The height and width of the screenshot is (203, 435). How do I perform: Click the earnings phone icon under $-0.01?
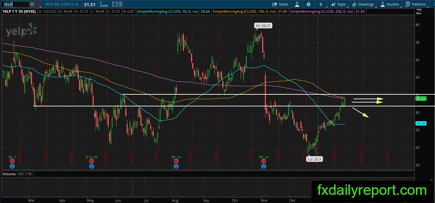click(92, 161)
